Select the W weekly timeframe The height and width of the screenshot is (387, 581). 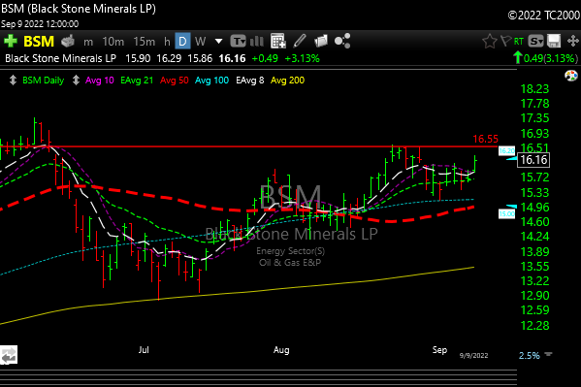(x=200, y=42)
